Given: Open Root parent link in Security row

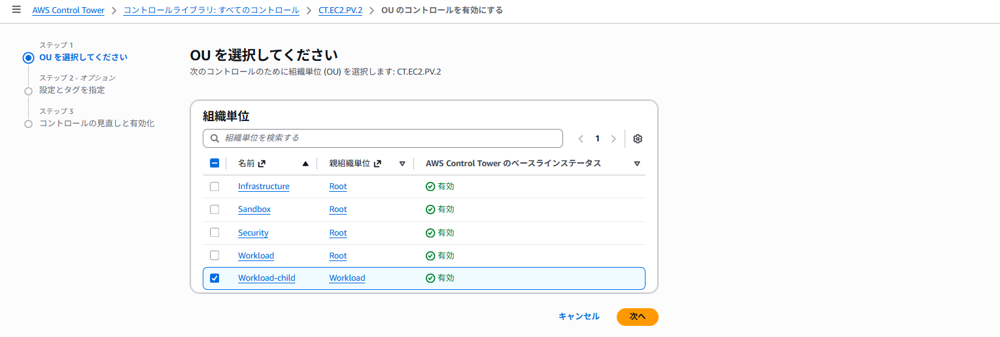Looking at the screenshot, I should pyautogui.click(x=338, y=233).
